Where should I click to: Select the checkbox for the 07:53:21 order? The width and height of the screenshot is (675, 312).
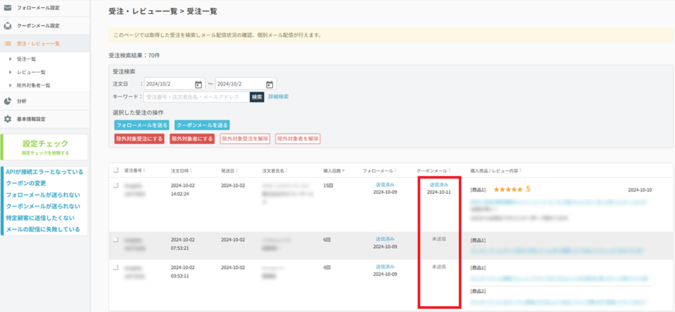click(115, 239)
